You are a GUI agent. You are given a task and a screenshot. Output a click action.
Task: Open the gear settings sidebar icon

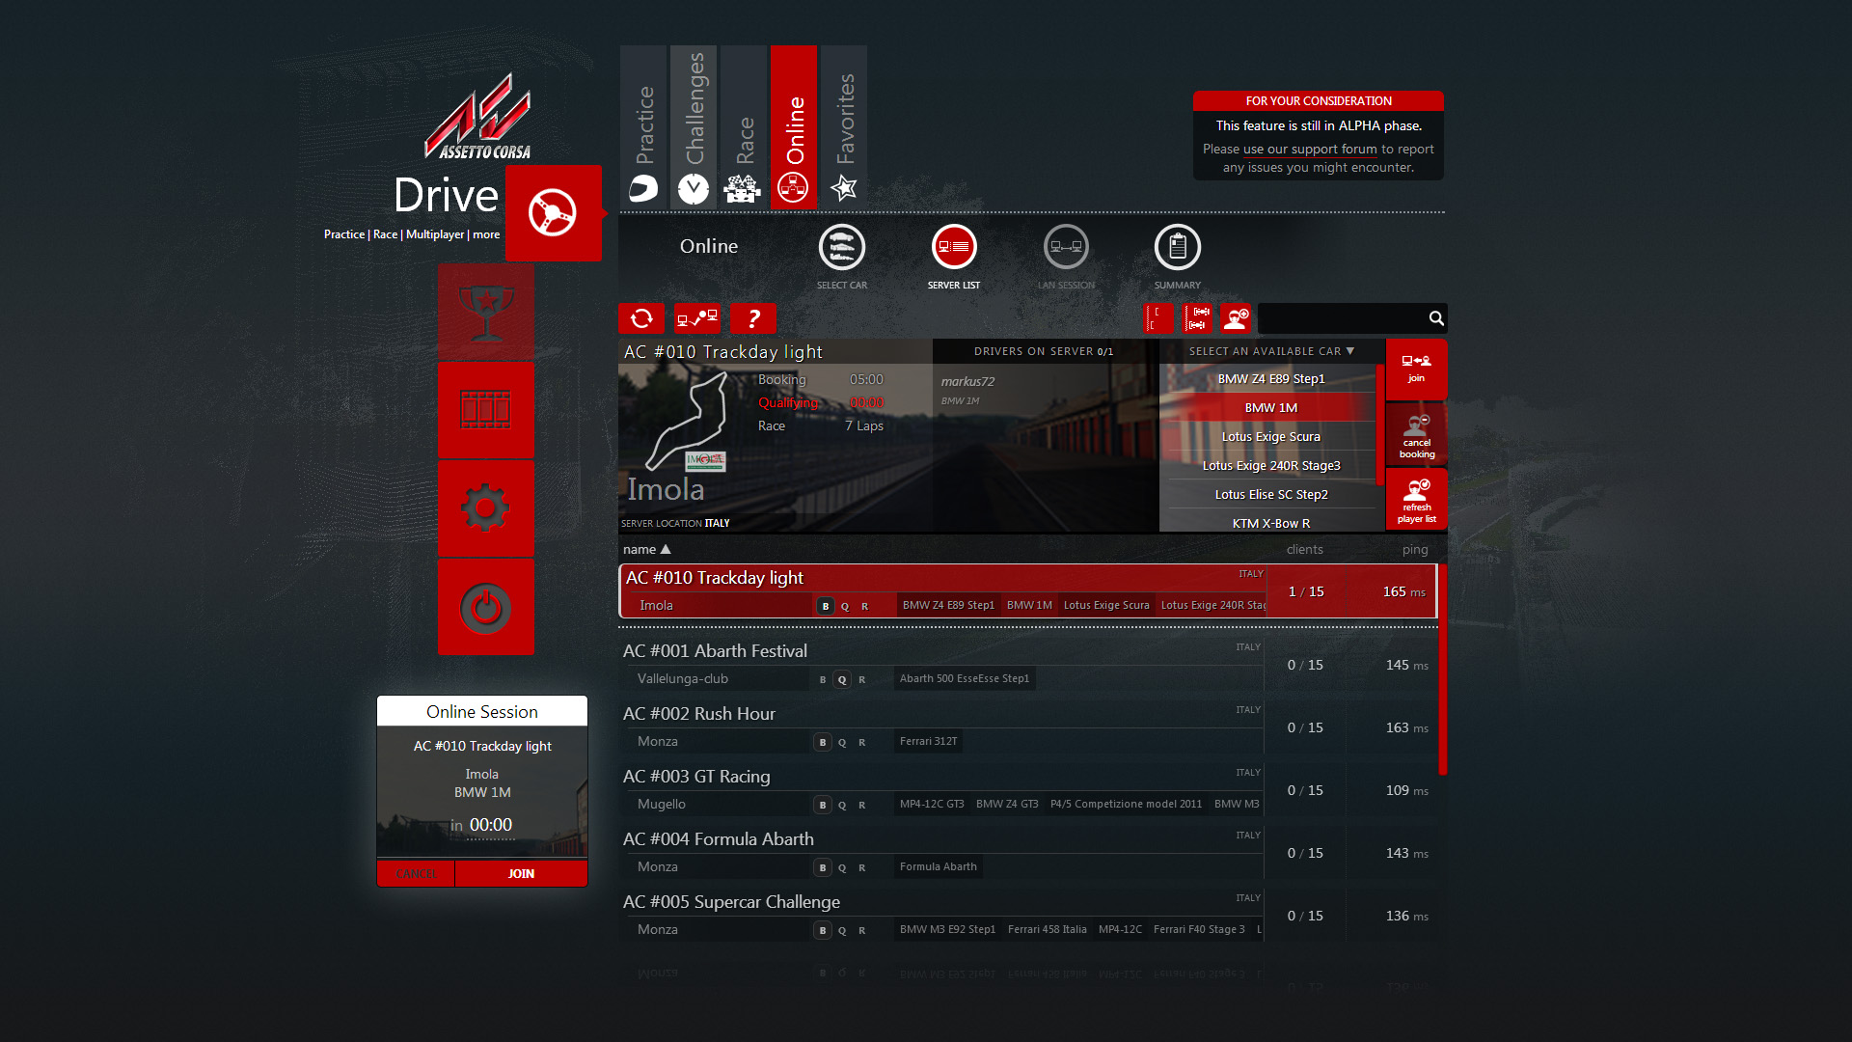click(x=485, y=508)
